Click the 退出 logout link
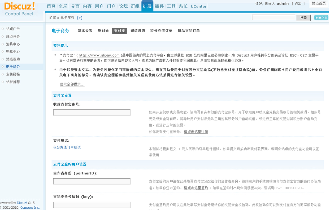330x211 pixels. point(298,3)
